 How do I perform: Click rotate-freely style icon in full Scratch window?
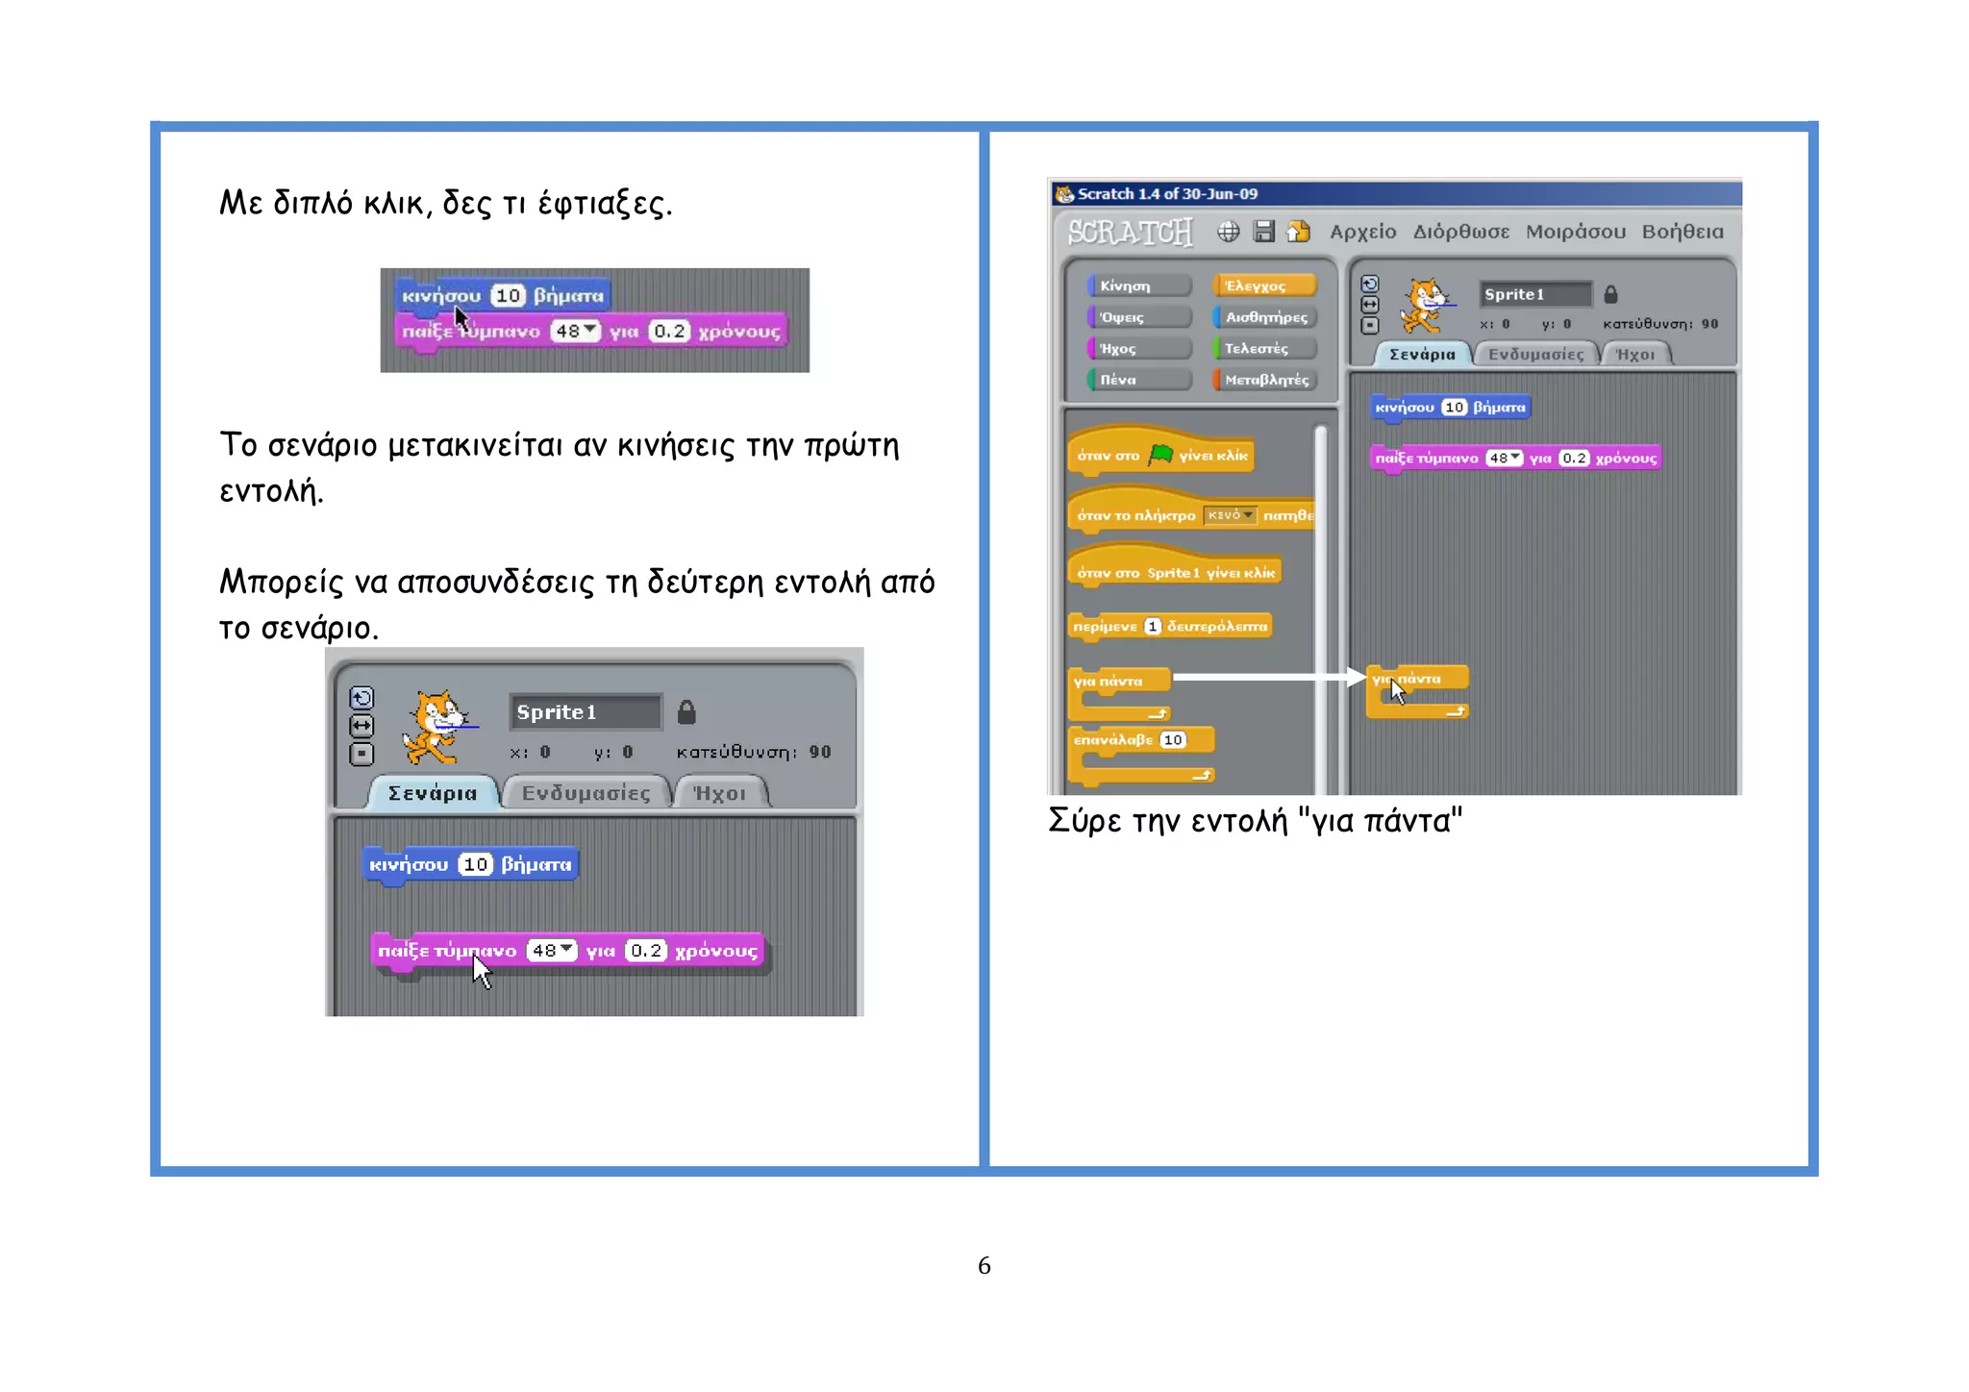click(x=1370, y=285)
